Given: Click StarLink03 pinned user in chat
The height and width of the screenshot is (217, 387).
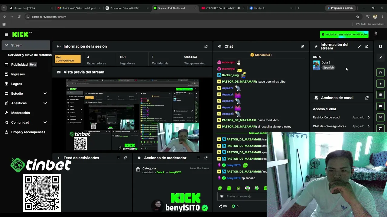Looking at the screenshot, I should tap(262, 55).
